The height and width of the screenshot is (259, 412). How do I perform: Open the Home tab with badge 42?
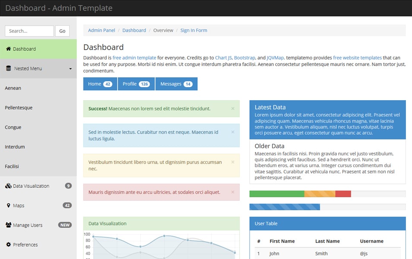tap(100, 84)
